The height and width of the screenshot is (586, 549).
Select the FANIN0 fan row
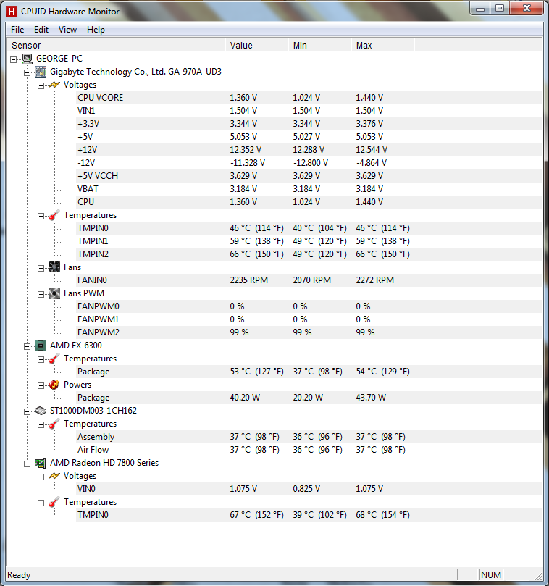click(309, 280)
